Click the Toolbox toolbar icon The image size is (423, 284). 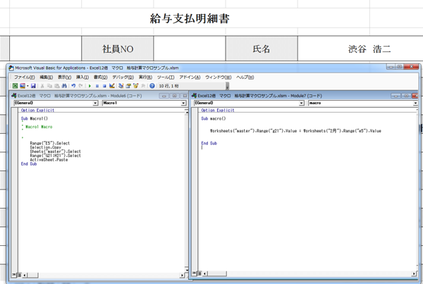click(143, 86)
